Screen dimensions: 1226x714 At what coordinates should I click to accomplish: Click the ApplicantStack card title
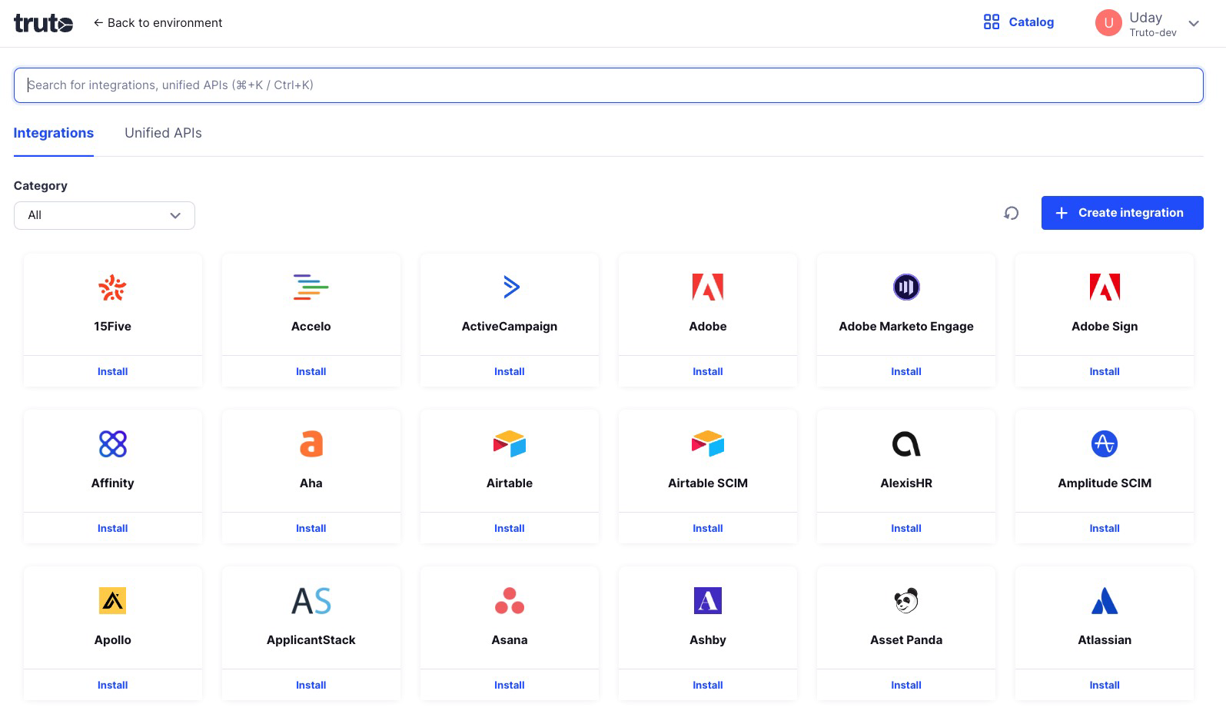pos(311,640)
